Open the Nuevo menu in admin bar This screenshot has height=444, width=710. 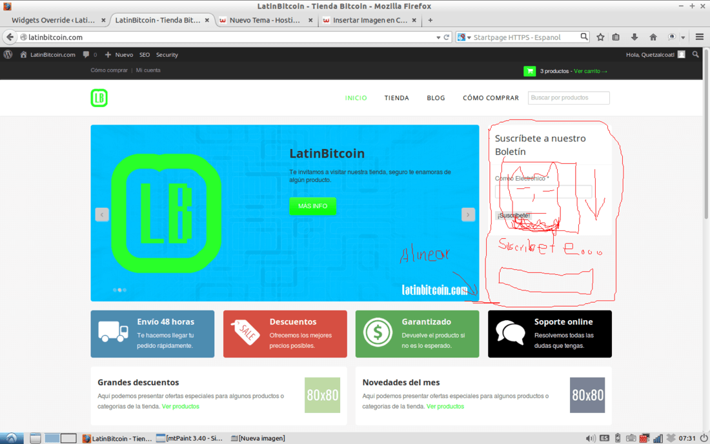click(x=119, y=55)
